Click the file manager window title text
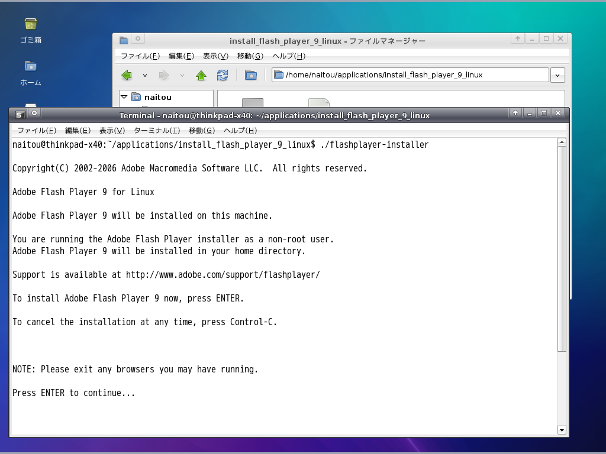The height and width of the screenshot is (454, 606). tap(327, 41)
